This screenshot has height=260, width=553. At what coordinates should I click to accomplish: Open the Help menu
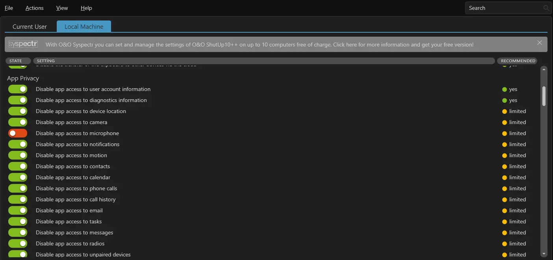click(86, 8)
